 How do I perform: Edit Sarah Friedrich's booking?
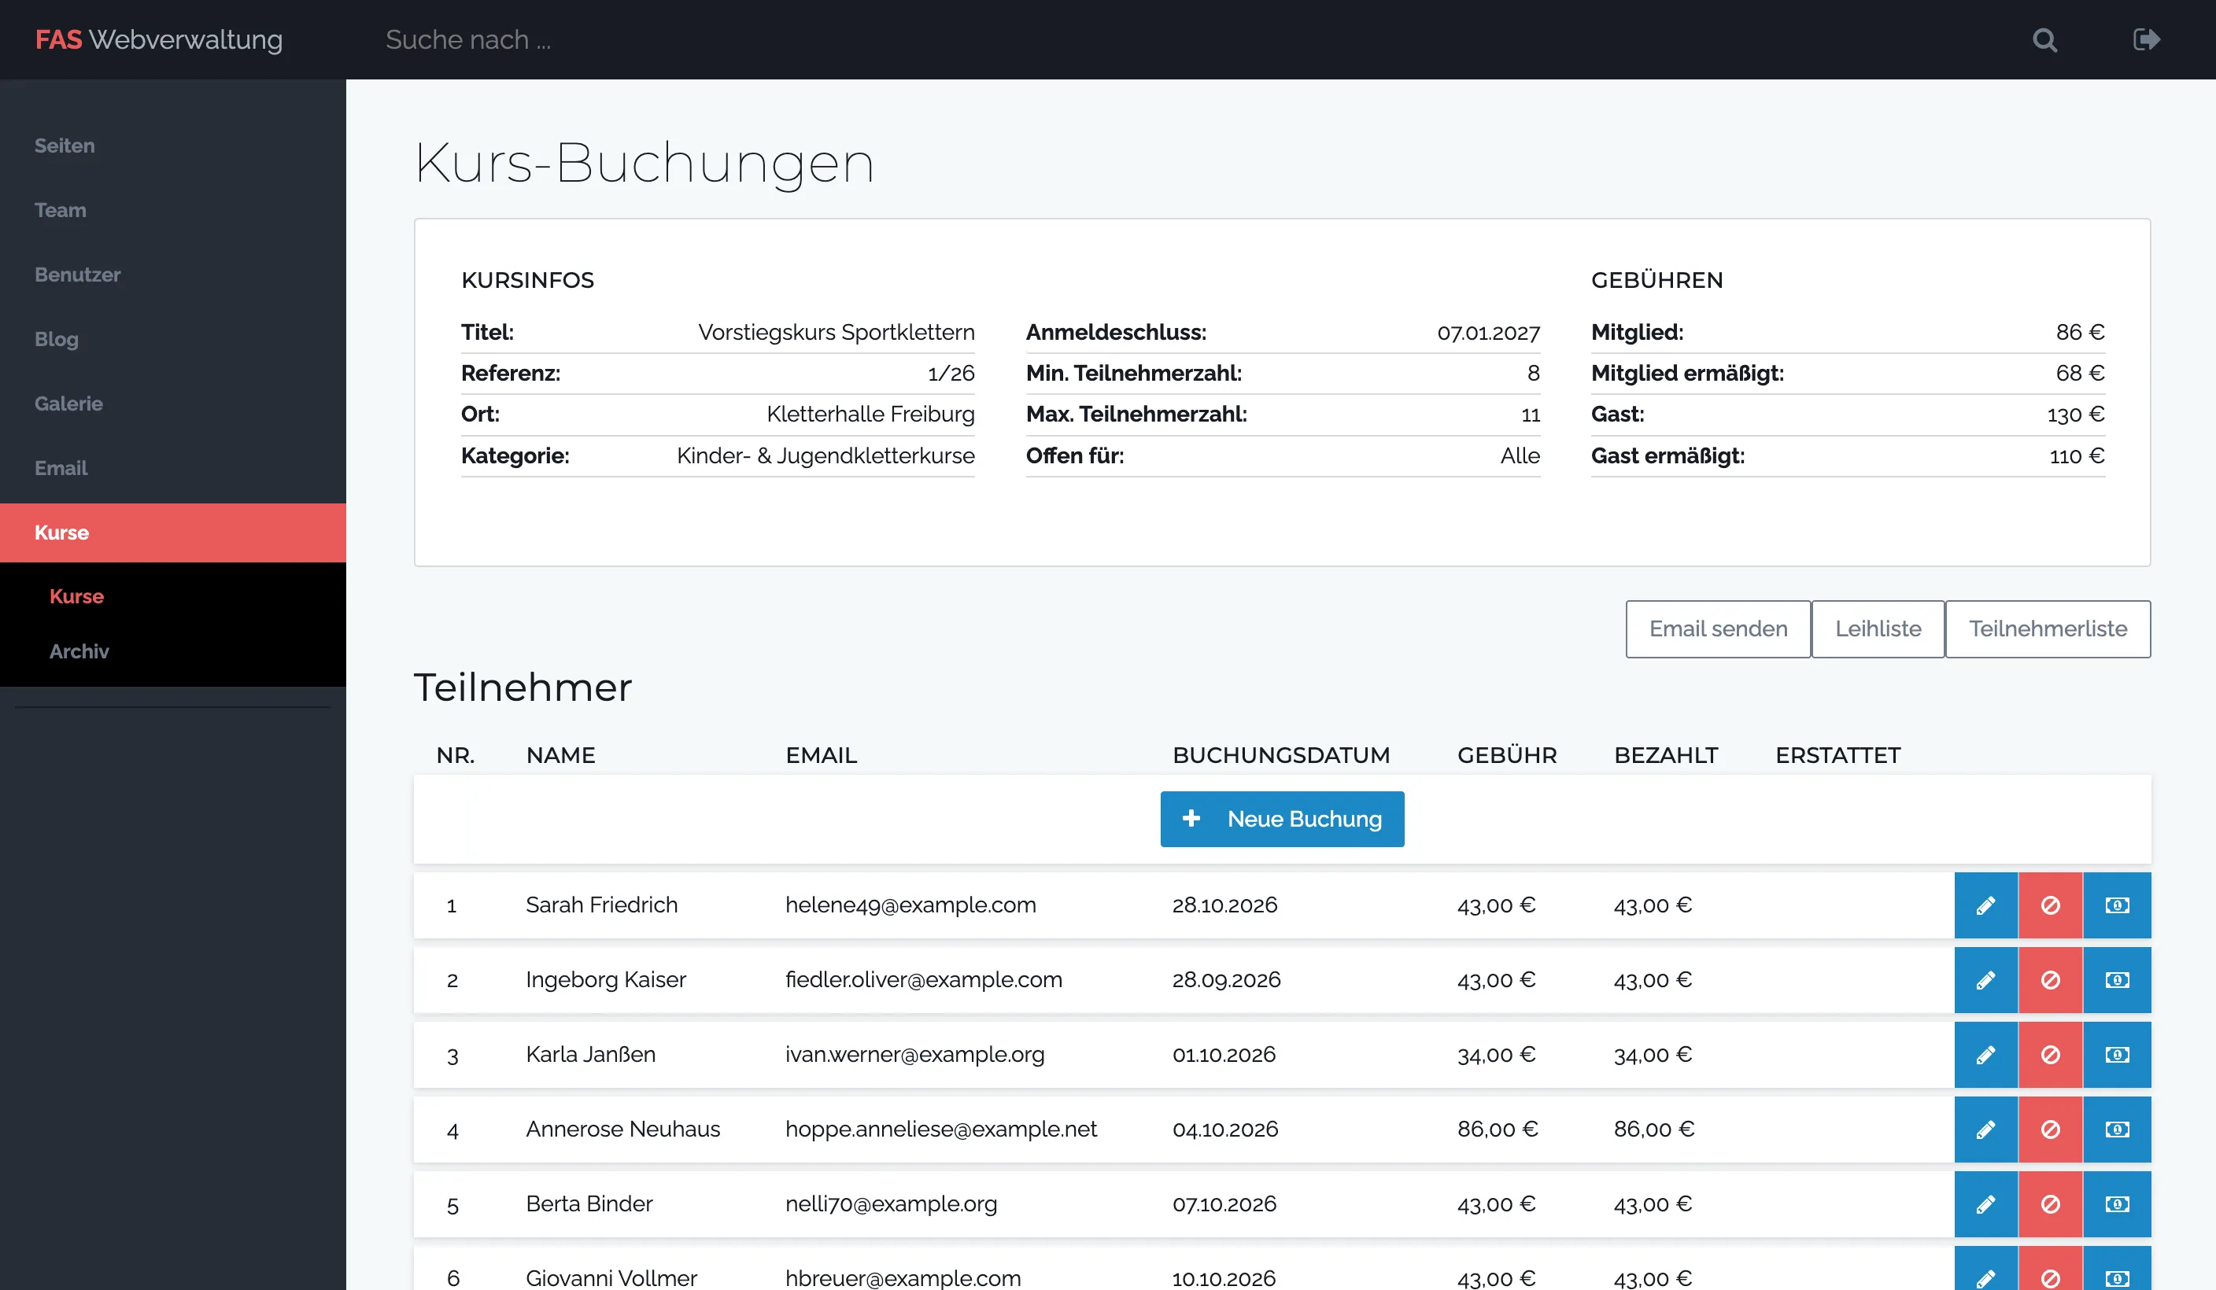[1985, 905]
